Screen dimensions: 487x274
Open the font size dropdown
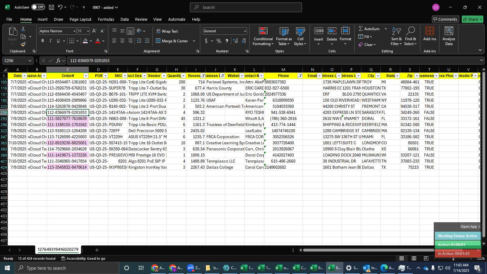pos(88,31)
